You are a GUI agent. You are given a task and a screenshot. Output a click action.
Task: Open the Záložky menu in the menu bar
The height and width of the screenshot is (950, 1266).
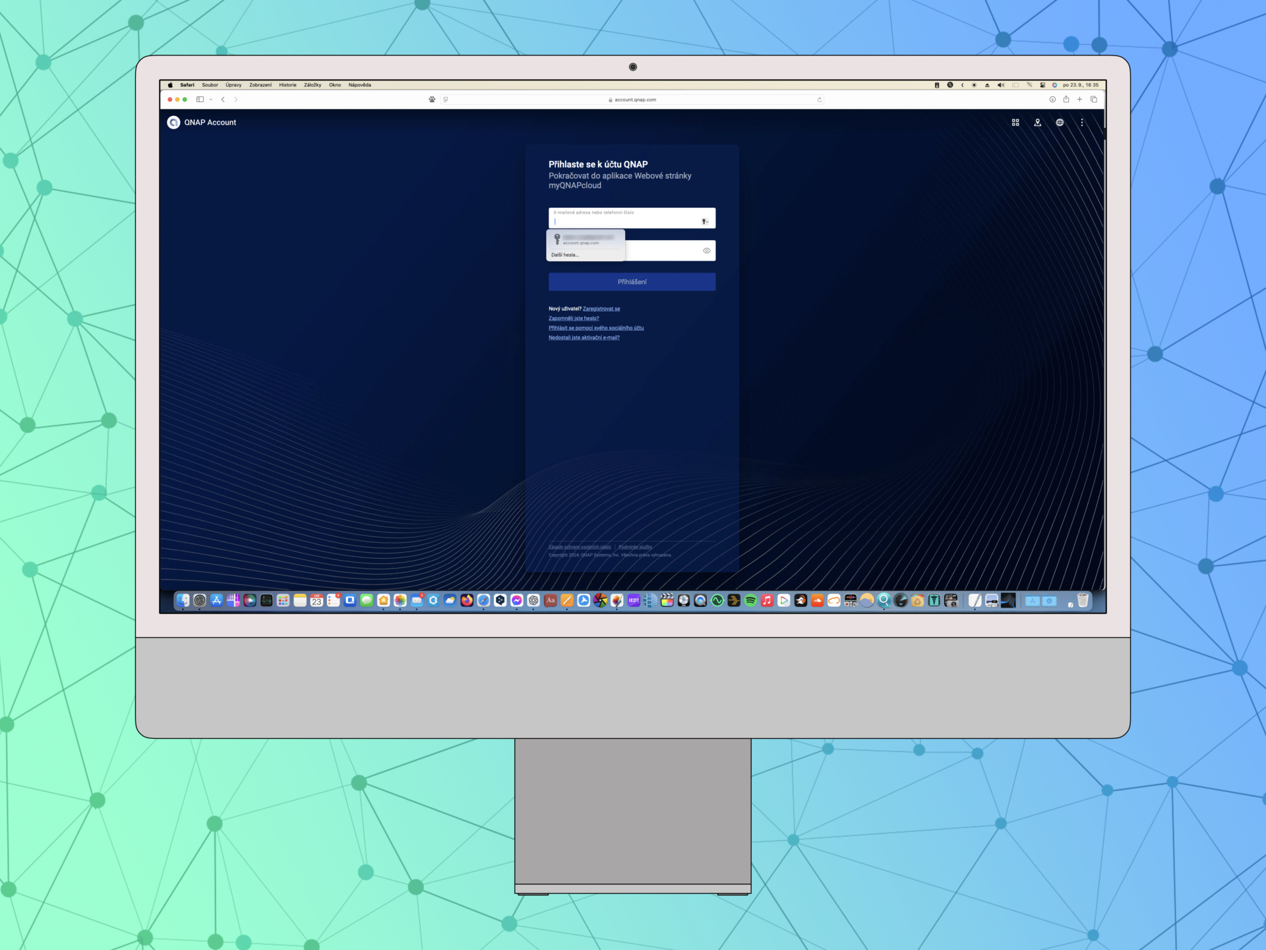313,85
